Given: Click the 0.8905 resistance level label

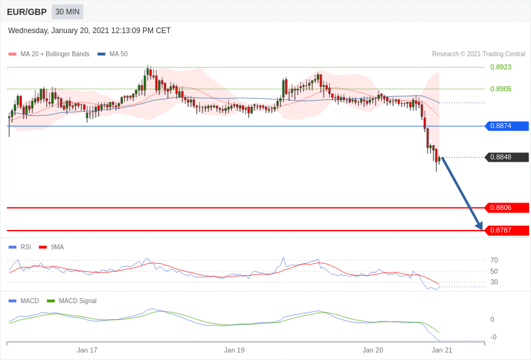Looking at the screenshot, I should [x=500, y=89].
